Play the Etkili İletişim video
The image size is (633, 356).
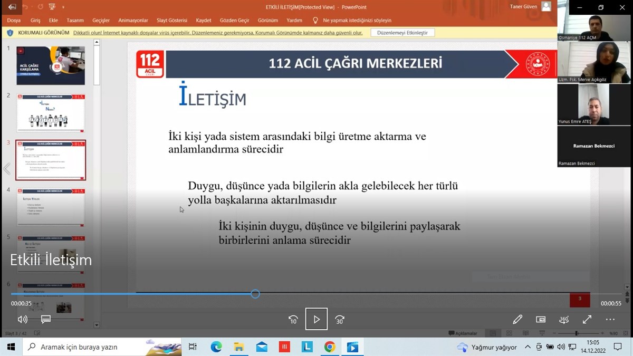(316, 319)
